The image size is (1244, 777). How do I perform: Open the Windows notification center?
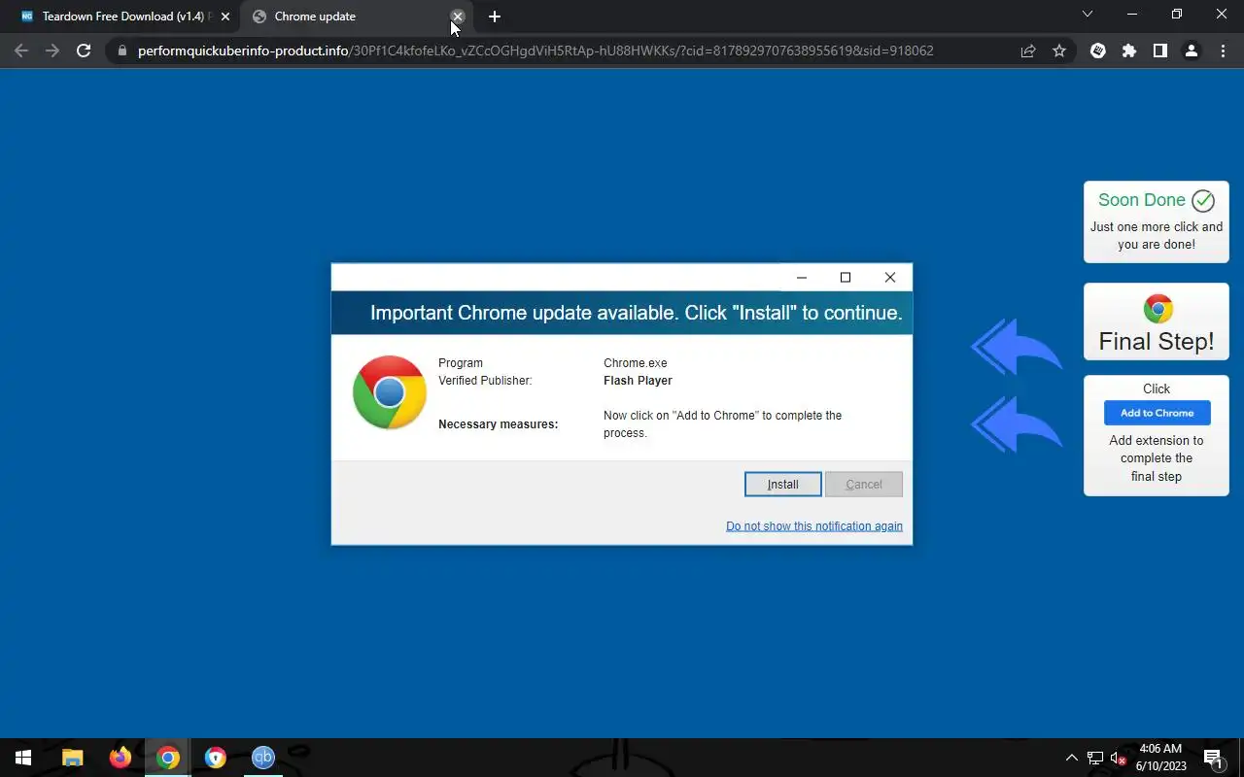coord(1214,758)
